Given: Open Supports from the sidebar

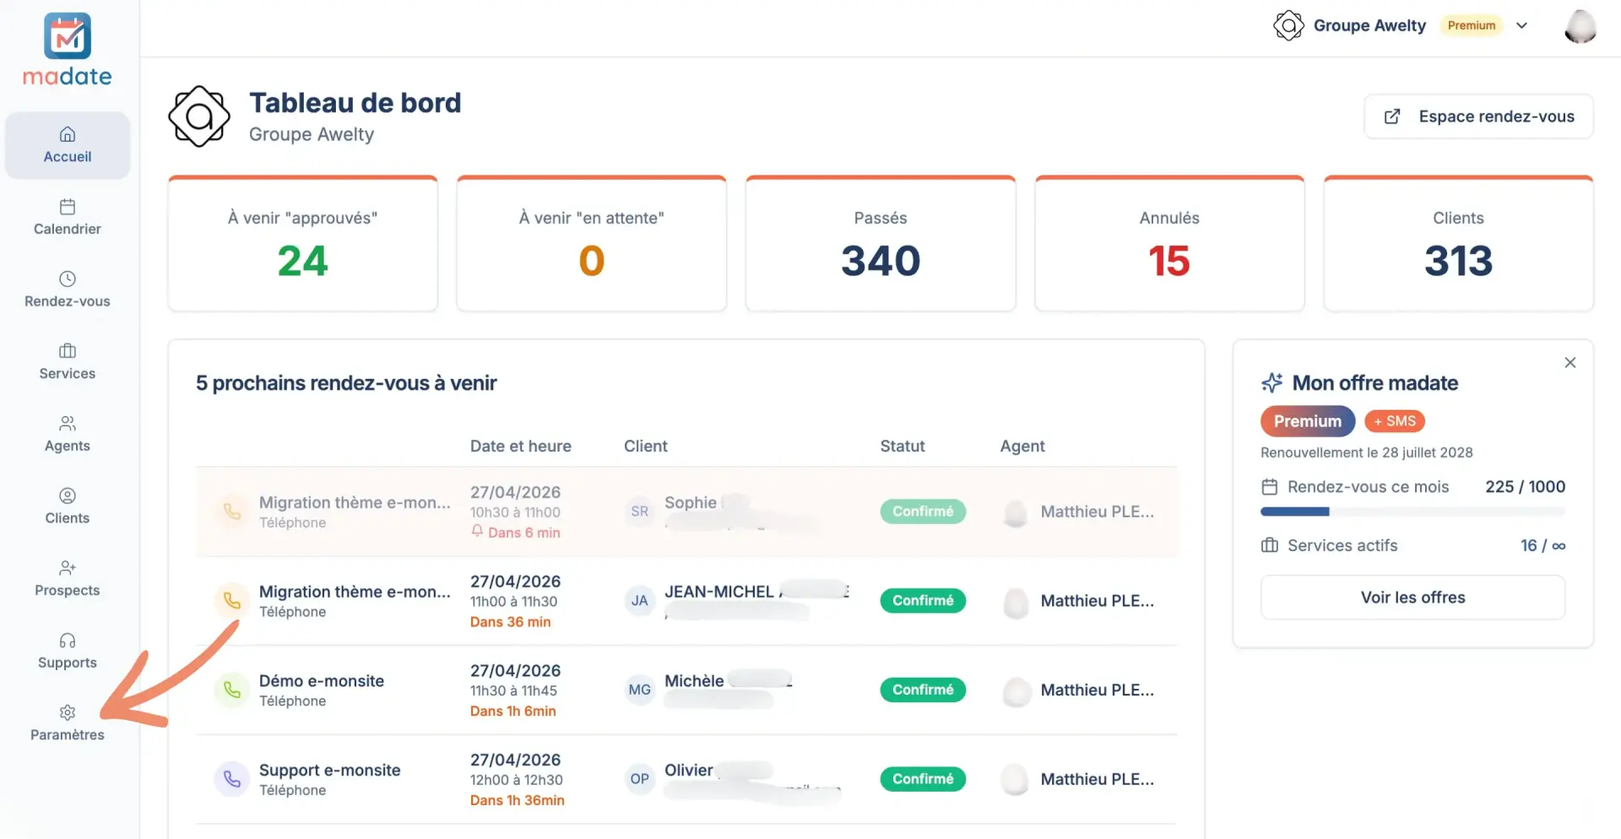Looking at the screenshot, I should [68, 651].
